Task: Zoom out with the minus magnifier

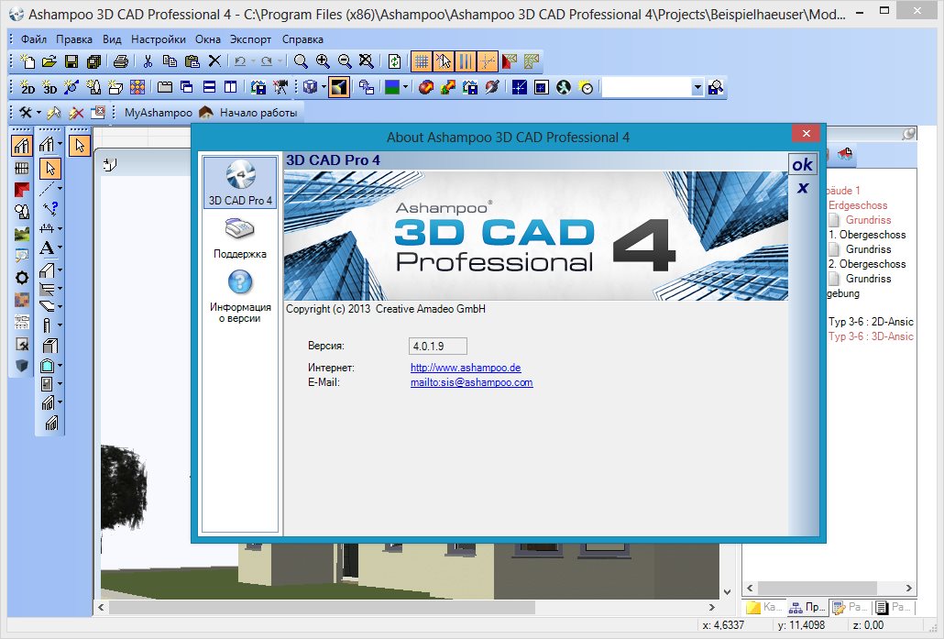Action: tap(345, 61)
